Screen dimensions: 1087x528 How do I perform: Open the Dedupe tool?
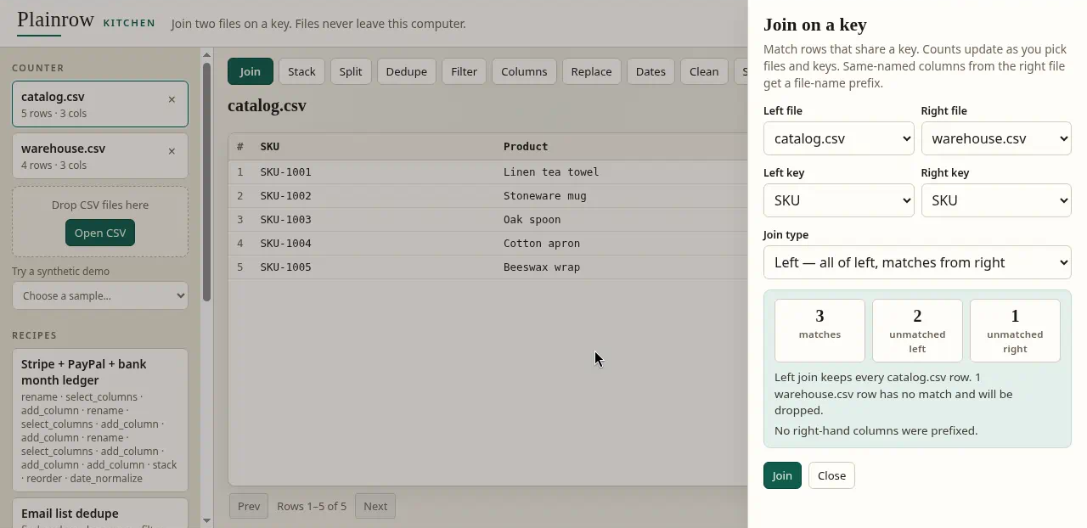click(x=407, y=71)
